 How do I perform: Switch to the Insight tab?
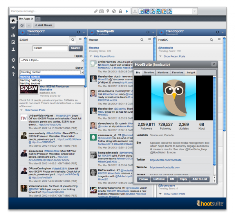click(x=191, y=72)
